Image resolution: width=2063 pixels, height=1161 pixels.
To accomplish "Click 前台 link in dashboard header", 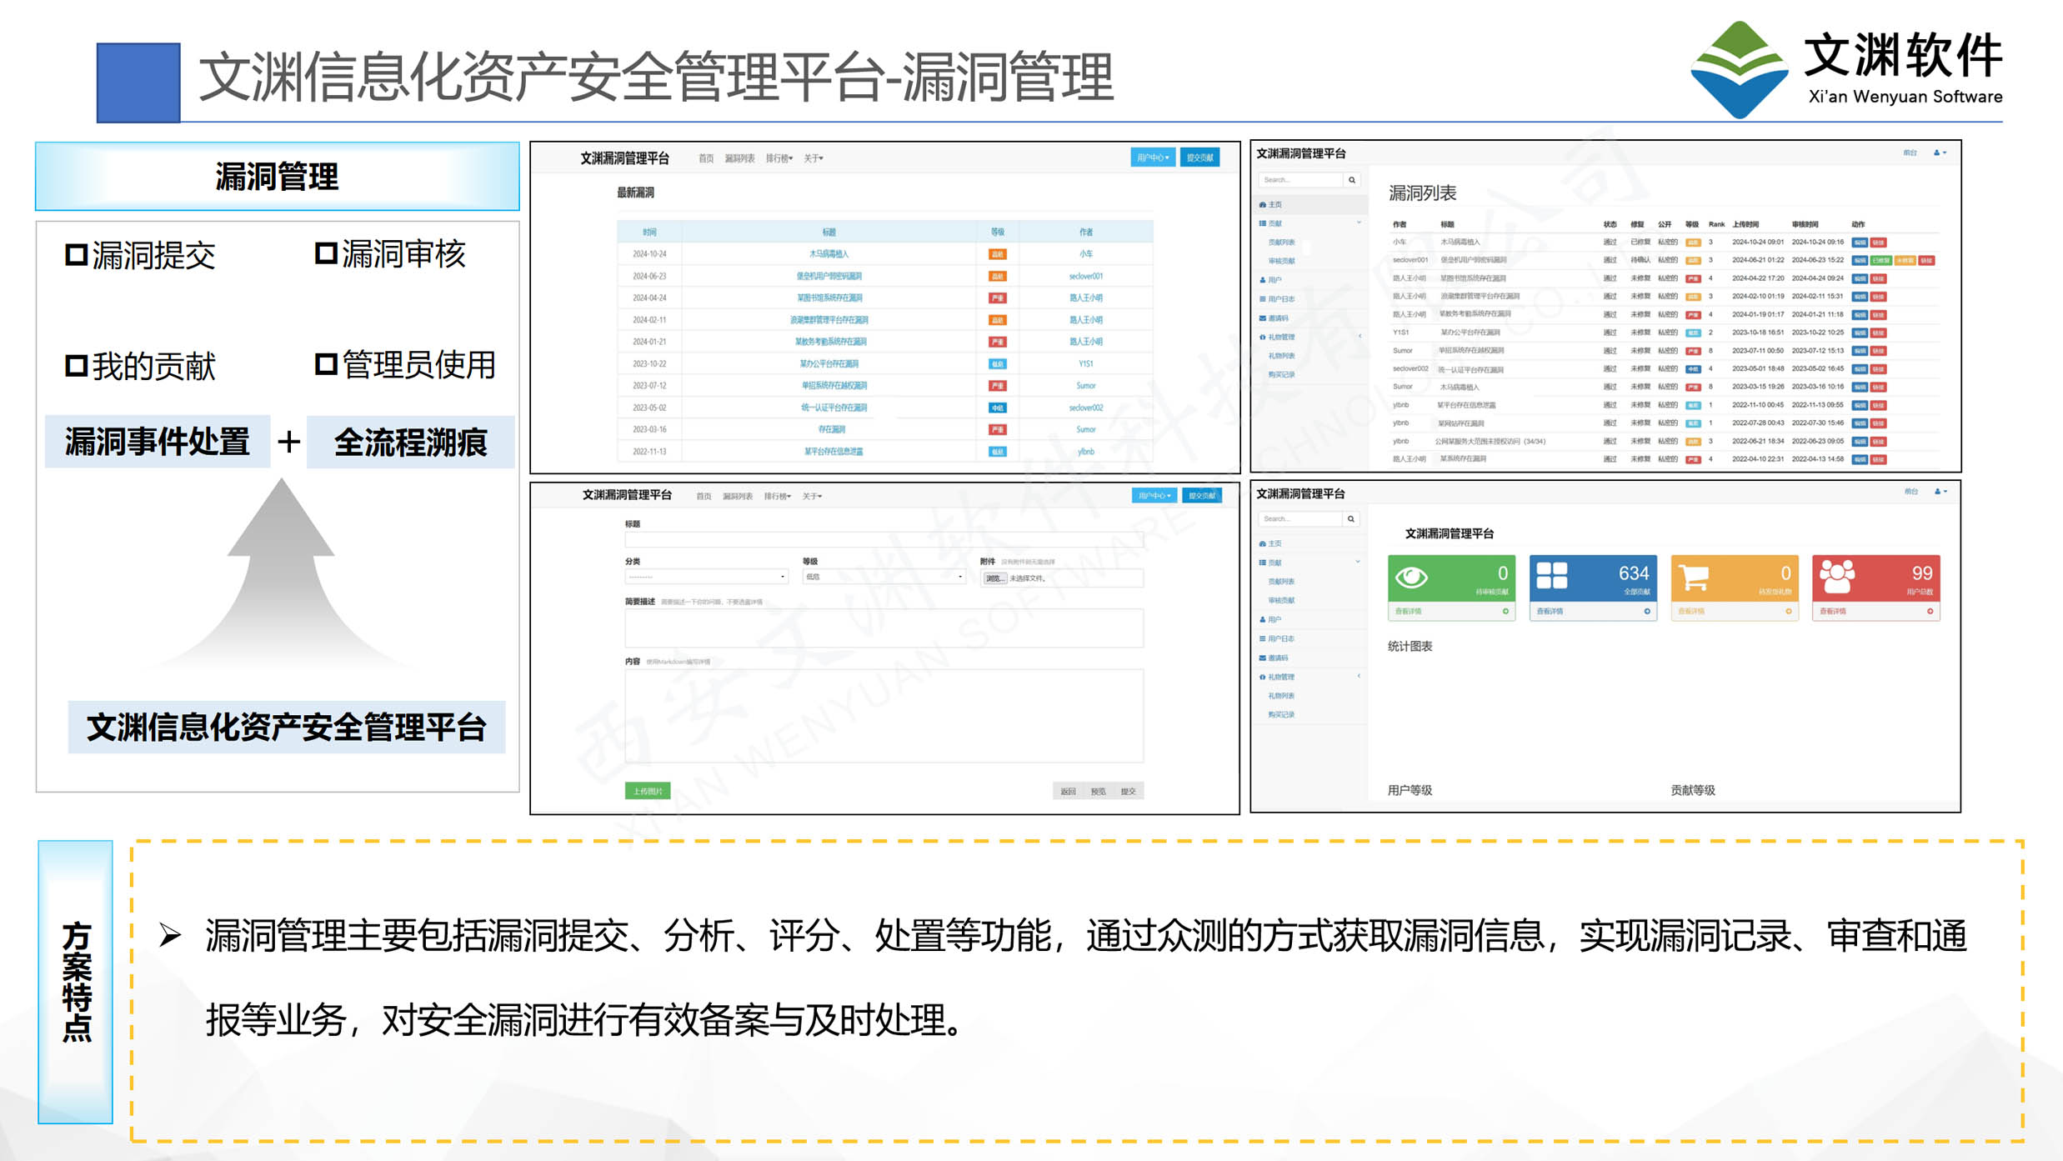I will point(1911,492).
